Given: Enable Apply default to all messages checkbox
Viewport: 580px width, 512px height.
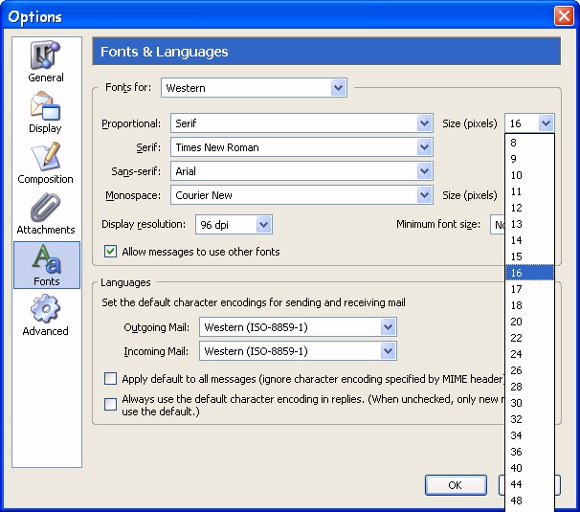Looking at the screenshot, I should [111, 379].
